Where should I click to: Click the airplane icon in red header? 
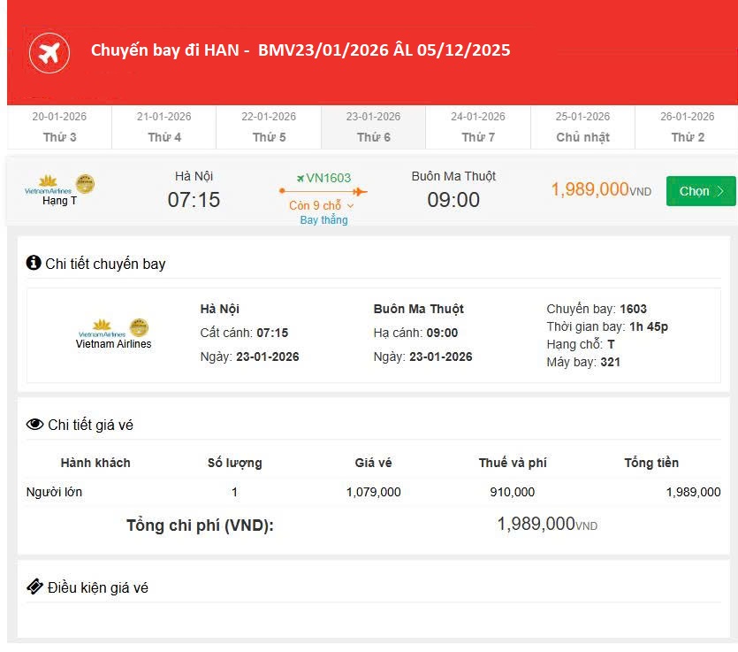pos(49,53)
